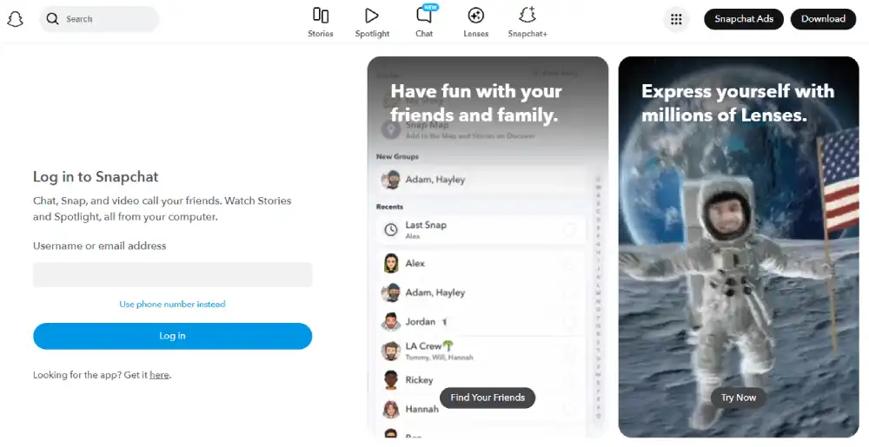Select the Last Snap radio circle

(569, 230)
